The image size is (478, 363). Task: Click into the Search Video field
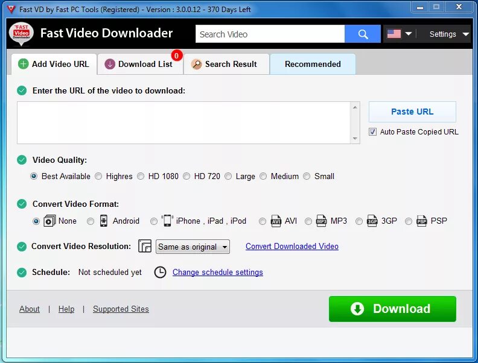pos(270,34)
